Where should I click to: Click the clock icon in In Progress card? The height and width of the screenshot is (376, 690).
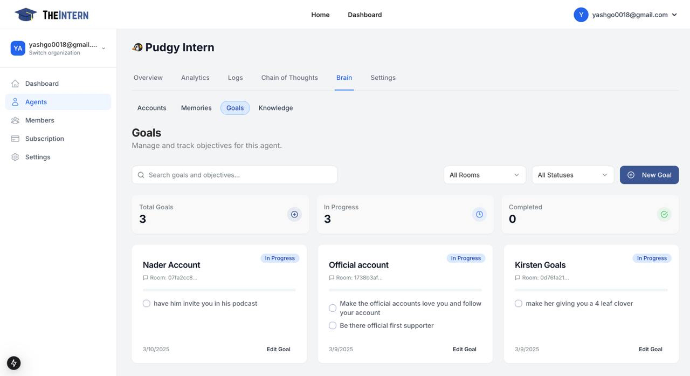click(479, 215)
